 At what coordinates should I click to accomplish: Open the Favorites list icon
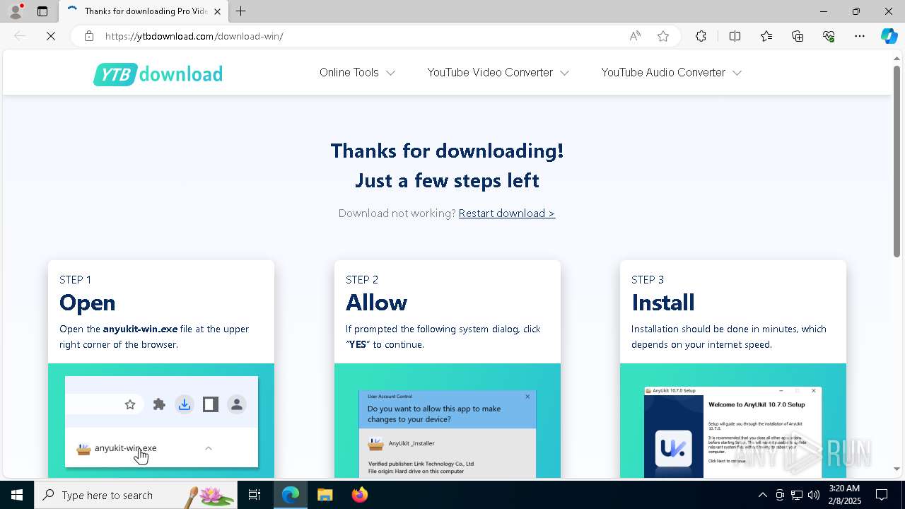(x=766, y=36)
